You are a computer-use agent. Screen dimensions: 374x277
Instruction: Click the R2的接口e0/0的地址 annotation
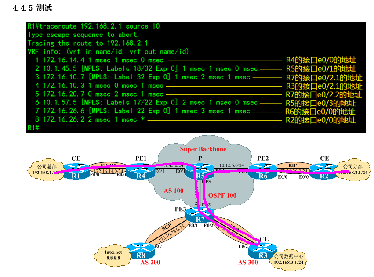coord(320,120)
